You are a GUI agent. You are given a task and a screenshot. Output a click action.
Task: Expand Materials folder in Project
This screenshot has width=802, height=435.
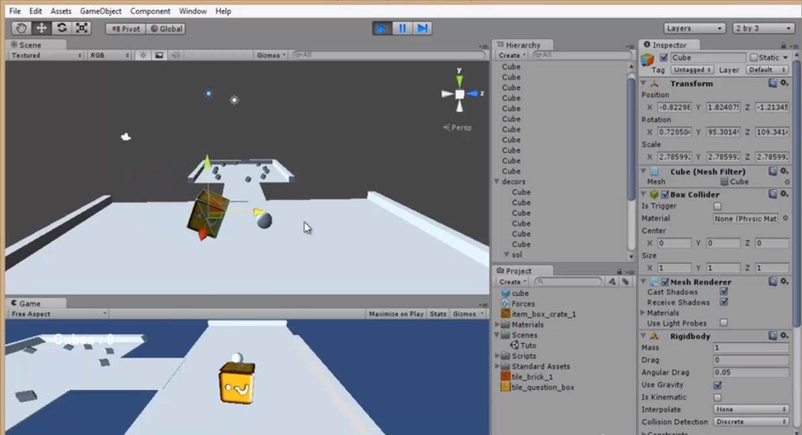(x=497, y=325)
